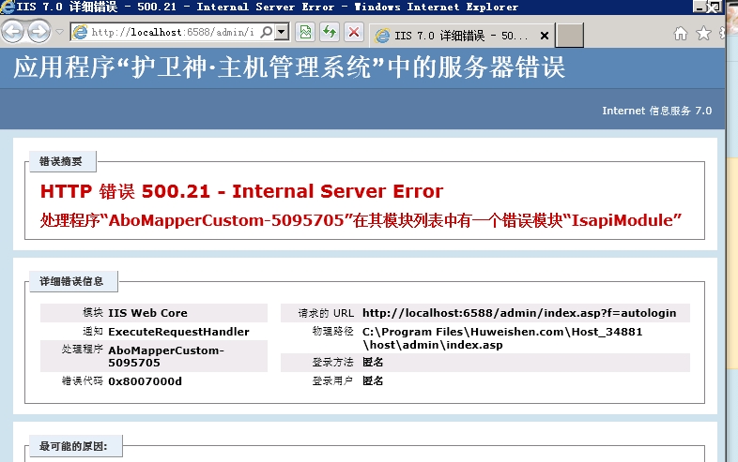738x462 pixels.
Task: Click the requested URL http://localhost:6588/admin/index.asp?f=autologin
Action: (x=519, y=313)
